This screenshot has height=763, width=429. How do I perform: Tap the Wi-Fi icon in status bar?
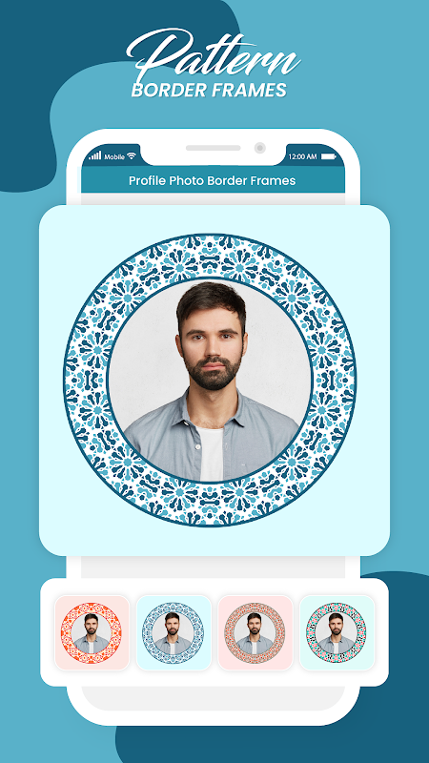click(x=132, y=156)
